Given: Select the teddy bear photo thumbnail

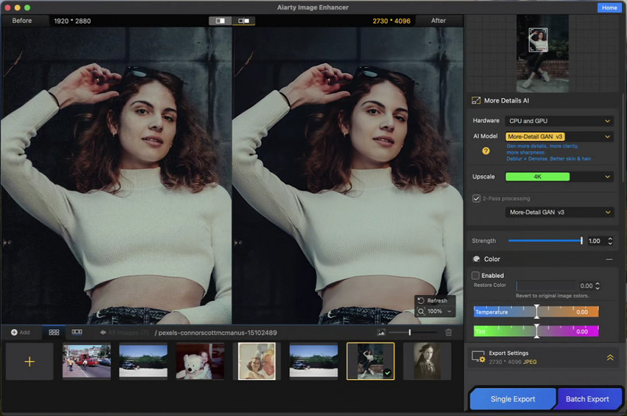Looking at the screenshot, I should coord(200,361).
